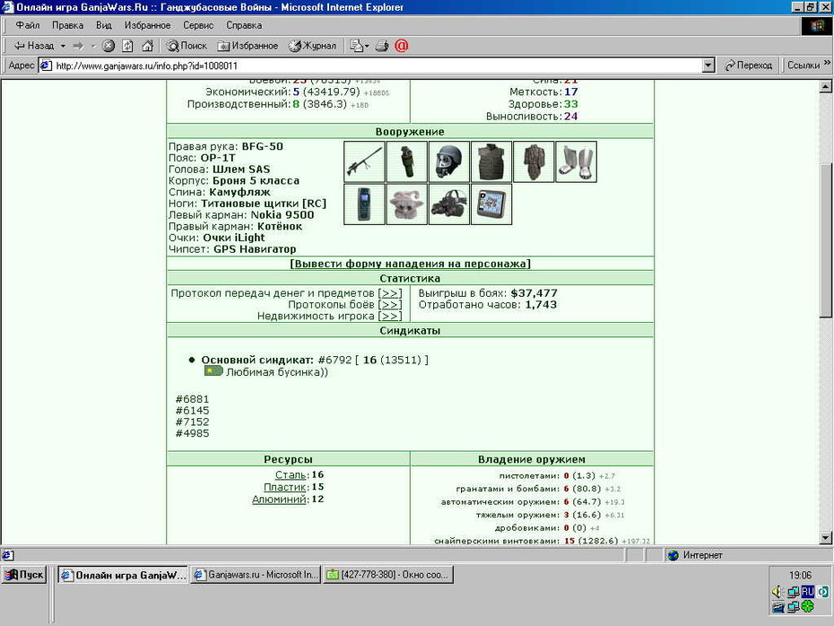Open the SAS helmet item image
Viewport: 834px width, 626px height.
tap(449, 161)
